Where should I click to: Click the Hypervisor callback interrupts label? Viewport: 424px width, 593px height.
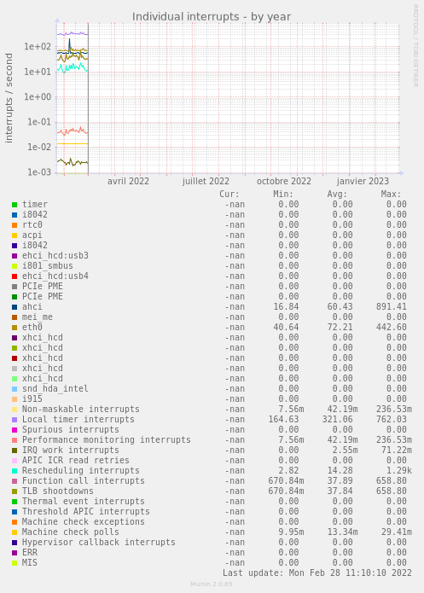[x=99, y=542]
